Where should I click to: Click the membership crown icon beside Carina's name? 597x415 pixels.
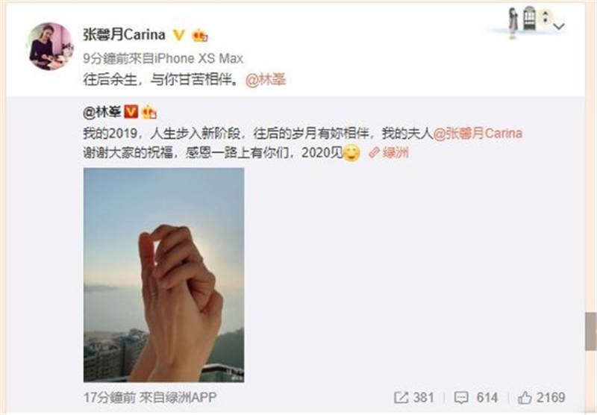pyautogui.click(x=200, y=35)
